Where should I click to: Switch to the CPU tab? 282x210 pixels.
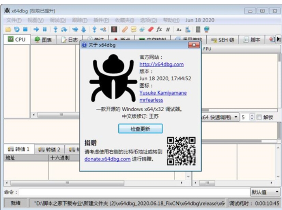(x=17, y=39)
